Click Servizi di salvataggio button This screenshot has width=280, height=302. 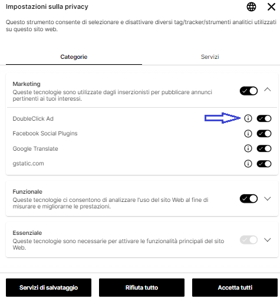(x=48, y=287)
